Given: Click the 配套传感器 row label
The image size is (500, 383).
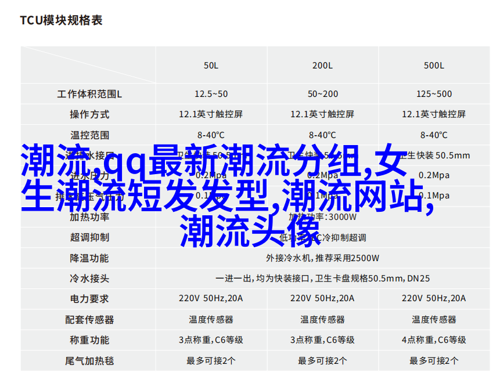Looking at the screenshot, I should point(89,320).
